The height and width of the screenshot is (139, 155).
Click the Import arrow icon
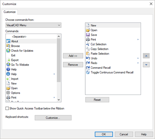click(x=8, y=79)
